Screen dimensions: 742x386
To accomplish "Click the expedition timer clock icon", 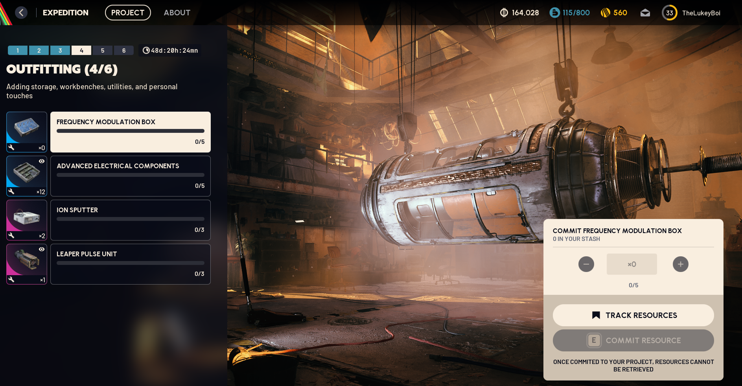I will click(146, 50).
